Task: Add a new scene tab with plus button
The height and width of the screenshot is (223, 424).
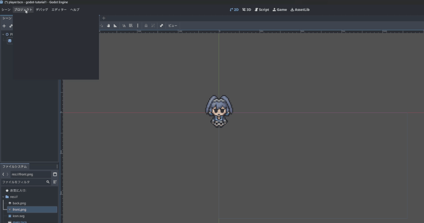Action: (104, 18)
